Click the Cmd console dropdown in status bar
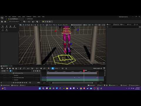This screenshot has height=106, width=141. tap(23, 85)
